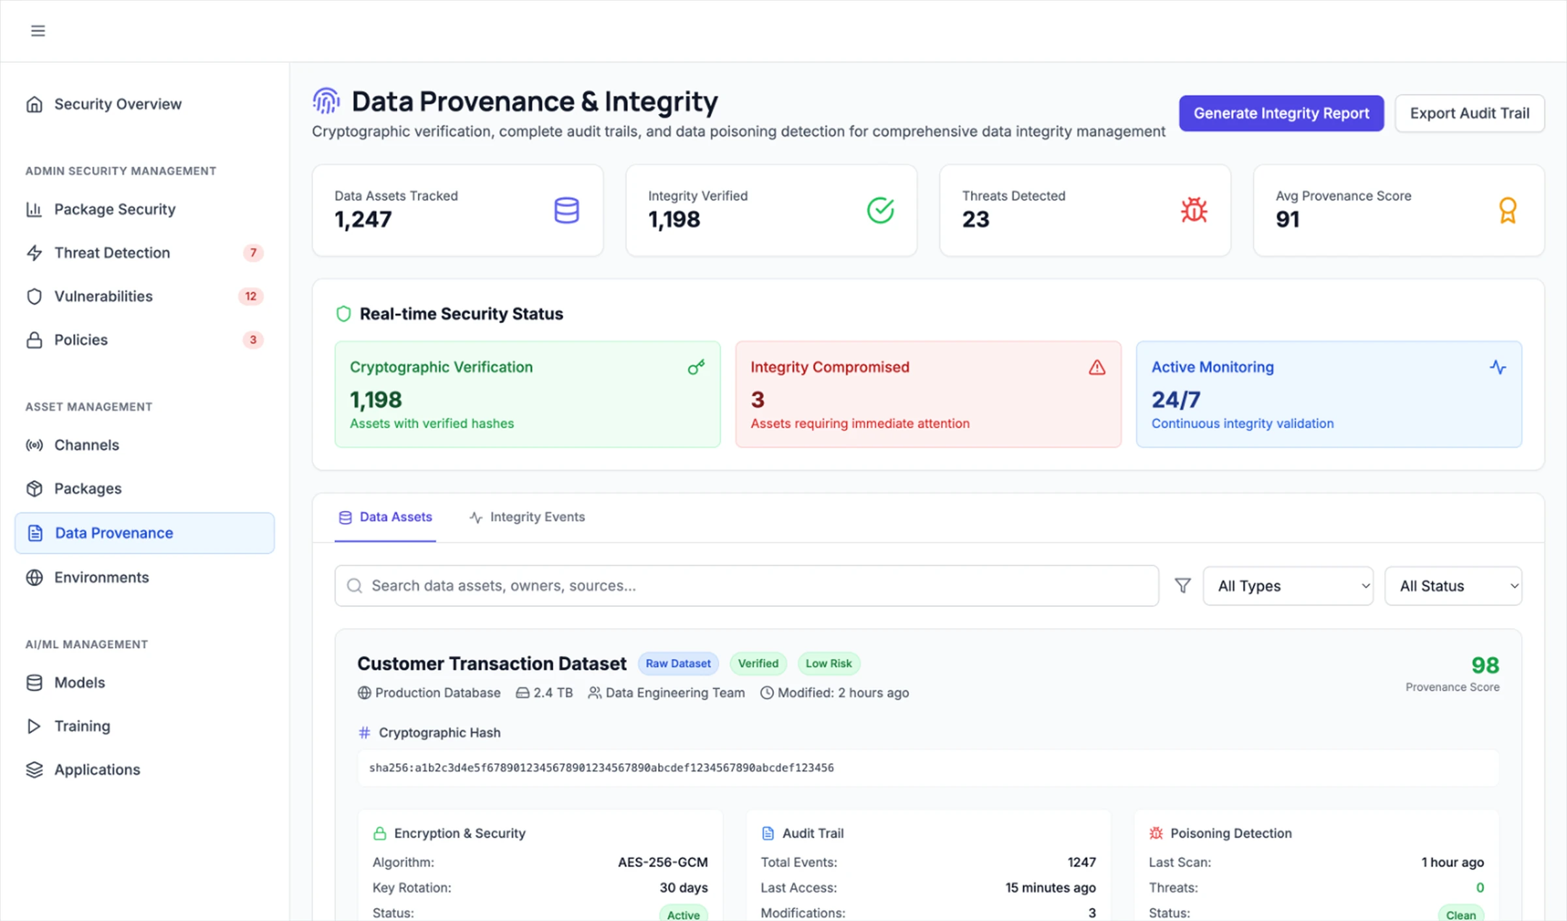The height and width of the screenshot is (921, 1567).
Task: Click the Verified badge on Customer Transaction Dataset
Action: 758,663
